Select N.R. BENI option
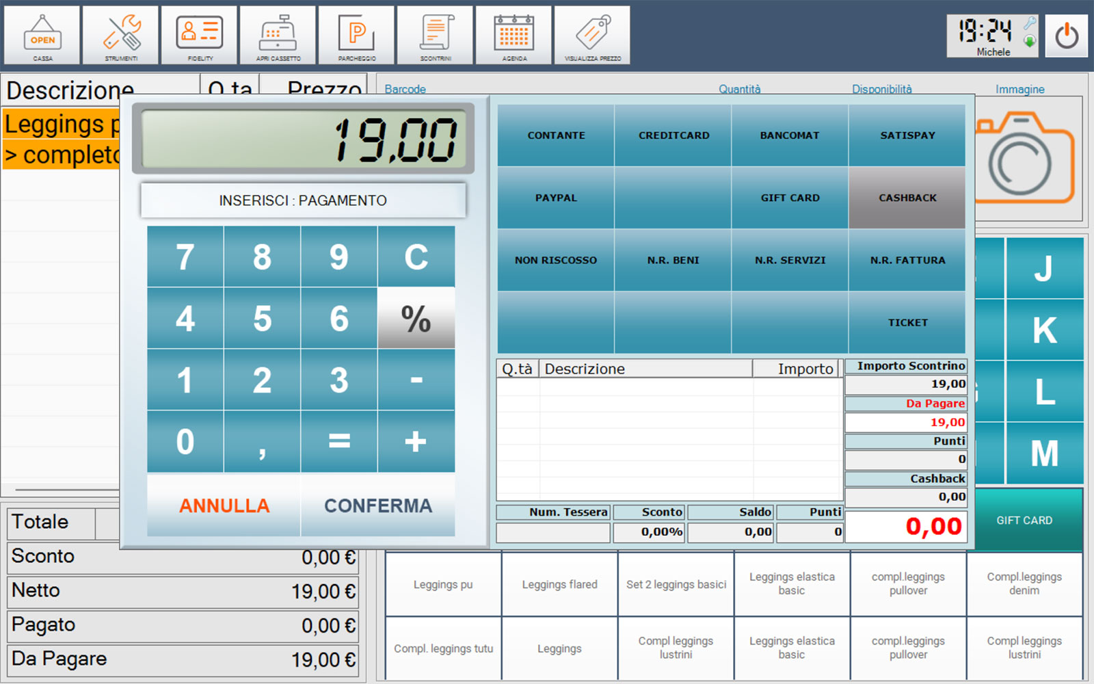Image resolution: width=1094 pixels, height=684 pixels. pyautogui.click(x=673, y=260)
